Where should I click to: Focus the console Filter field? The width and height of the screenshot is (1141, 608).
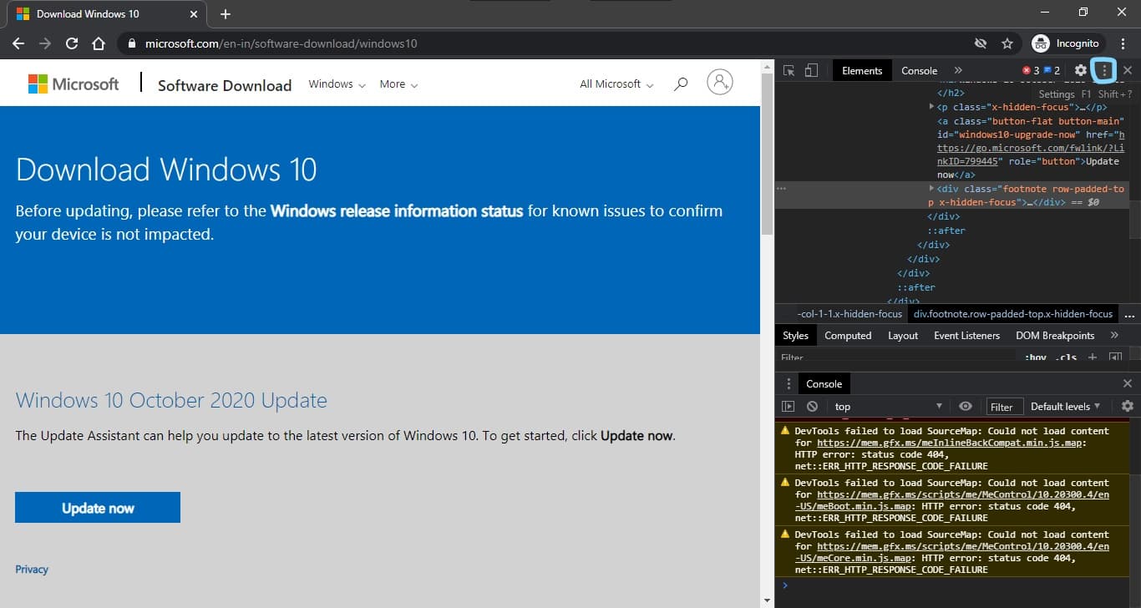[1005, 407]
